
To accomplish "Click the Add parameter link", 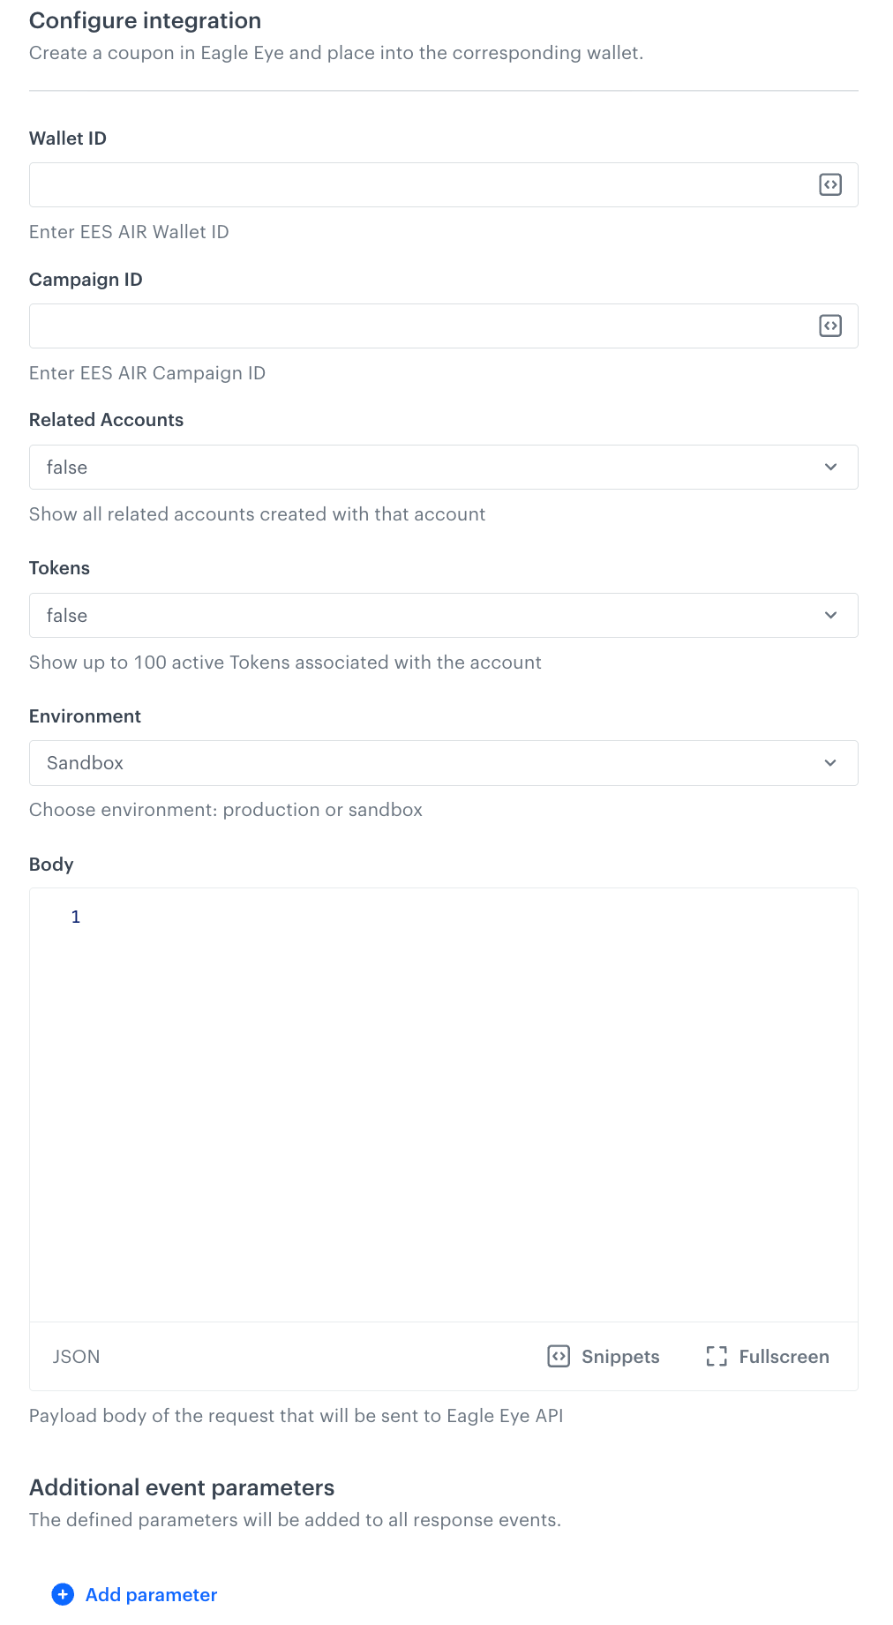I will tap(150, 1595).
